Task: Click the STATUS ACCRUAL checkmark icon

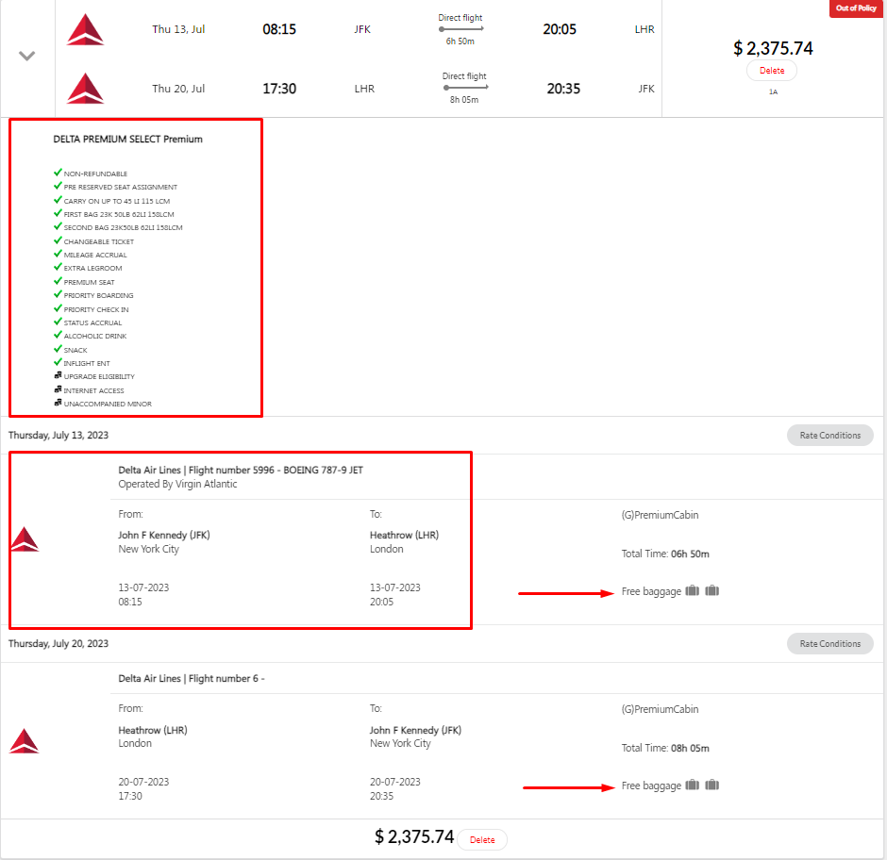Action: coord(58,322)
